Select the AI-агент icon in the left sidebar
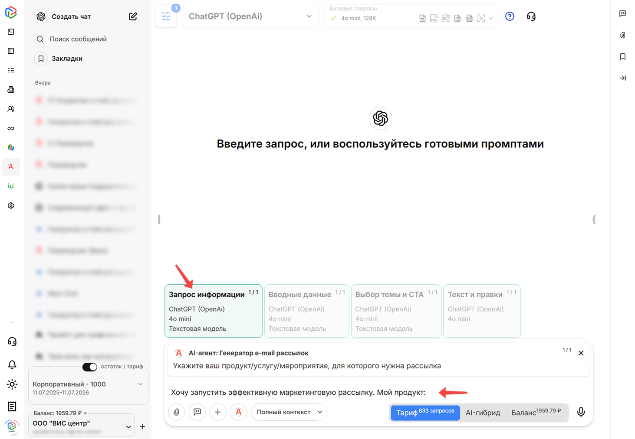The height and width of the screenshot is (439, 635). tap(11, 167)
